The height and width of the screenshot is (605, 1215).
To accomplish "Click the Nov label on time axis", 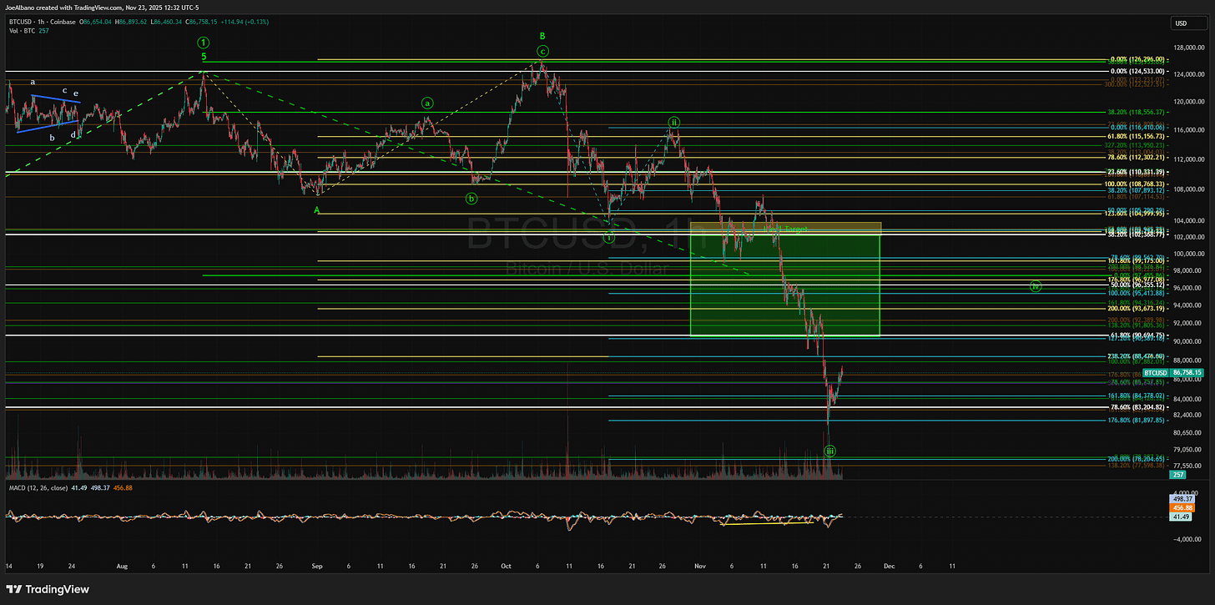I will tap(700, 565).
